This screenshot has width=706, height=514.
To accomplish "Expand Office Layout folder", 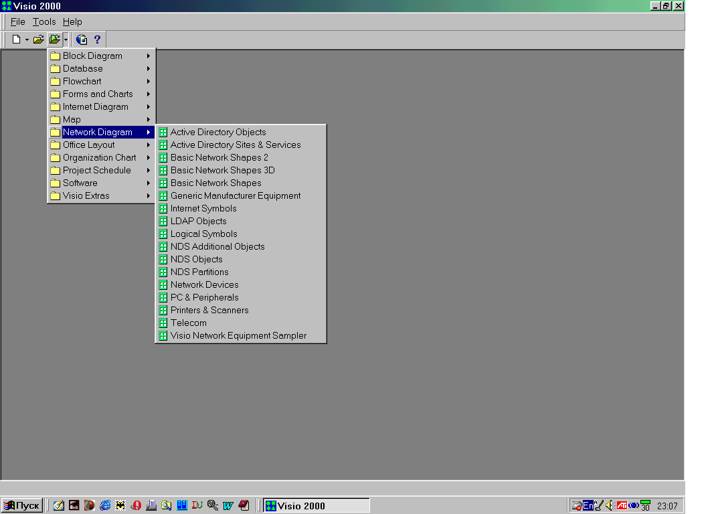I will tap(101, 145).
